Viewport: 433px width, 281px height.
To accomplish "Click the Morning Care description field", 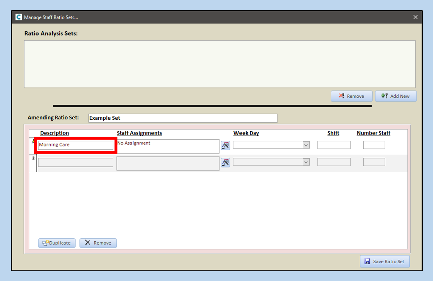I will click(76, 145).
